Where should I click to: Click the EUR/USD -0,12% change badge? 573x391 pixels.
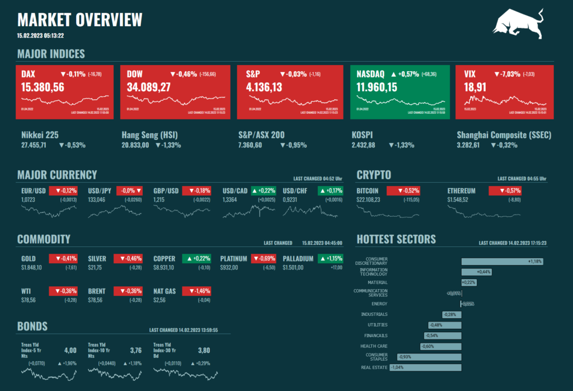pyautogui.click(x=63, y=190)
